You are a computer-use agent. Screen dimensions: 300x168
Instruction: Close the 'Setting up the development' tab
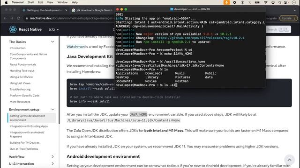[66, 10]
